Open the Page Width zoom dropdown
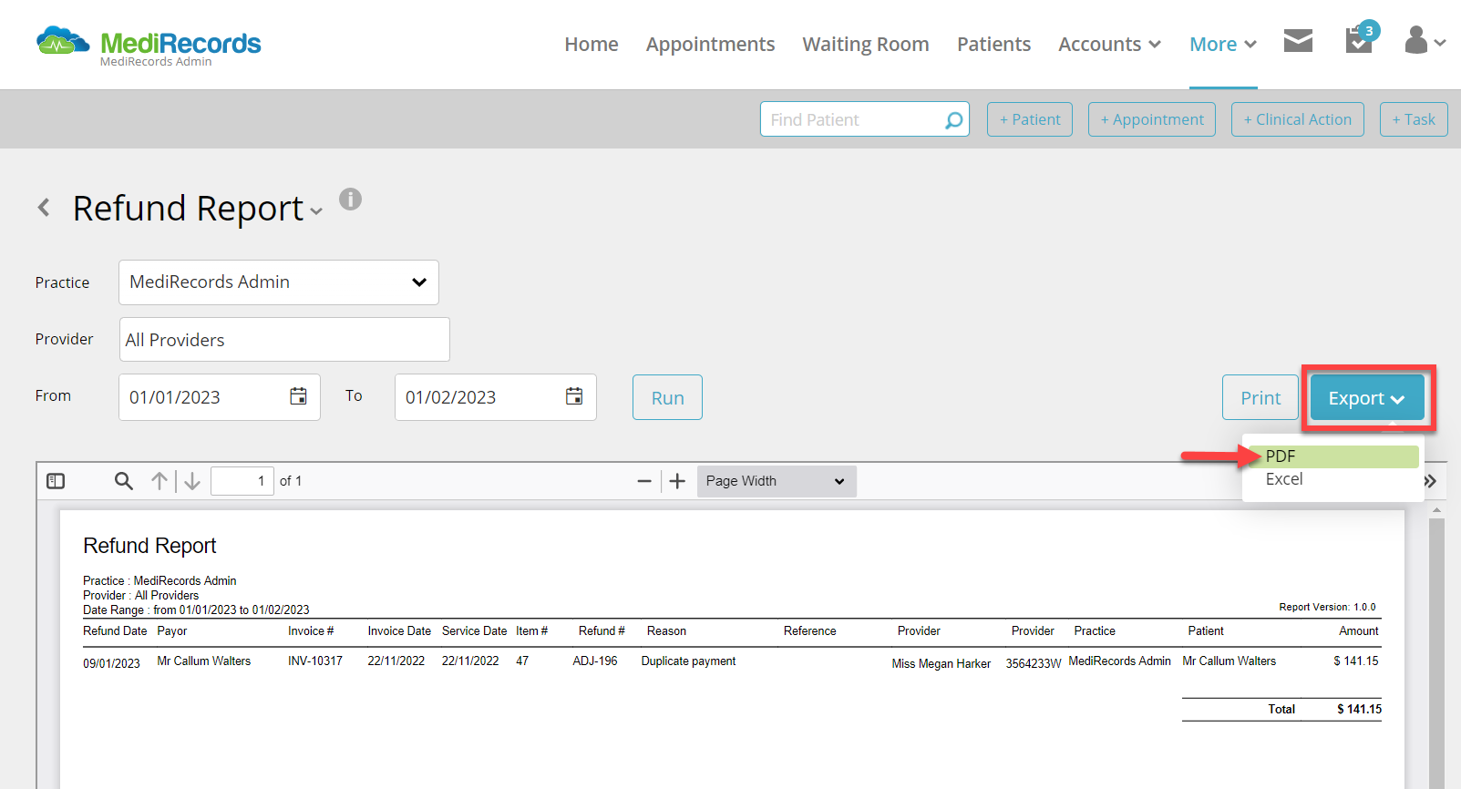 pos(777,481)
